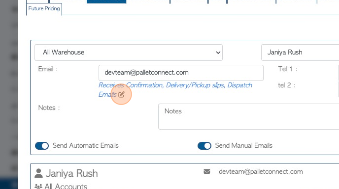
Task: Open the All Warehouse dropdown
Action: pyautogui.click(x=129, y=53)
